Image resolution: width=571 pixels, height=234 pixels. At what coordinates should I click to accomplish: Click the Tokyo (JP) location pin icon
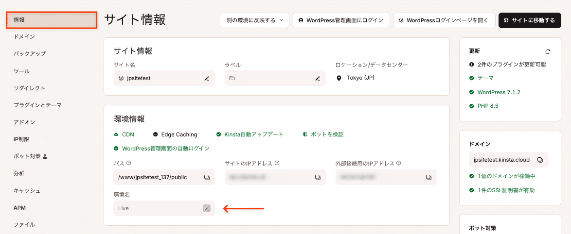pos(339,78)
